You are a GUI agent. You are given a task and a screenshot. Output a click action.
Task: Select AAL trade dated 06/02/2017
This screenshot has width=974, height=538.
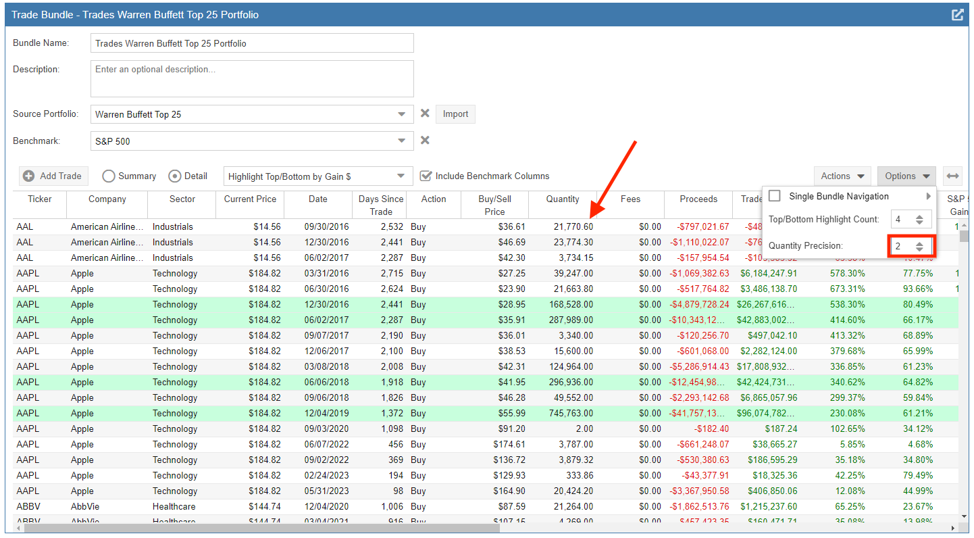[x=486, y=258]
